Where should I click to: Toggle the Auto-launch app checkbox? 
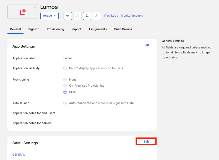click(65, 103)
